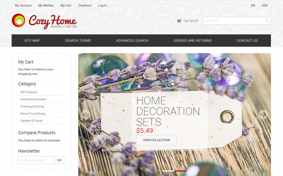Advance slider with right arrow icon
283x176 pixels.
tap(263, 114)
